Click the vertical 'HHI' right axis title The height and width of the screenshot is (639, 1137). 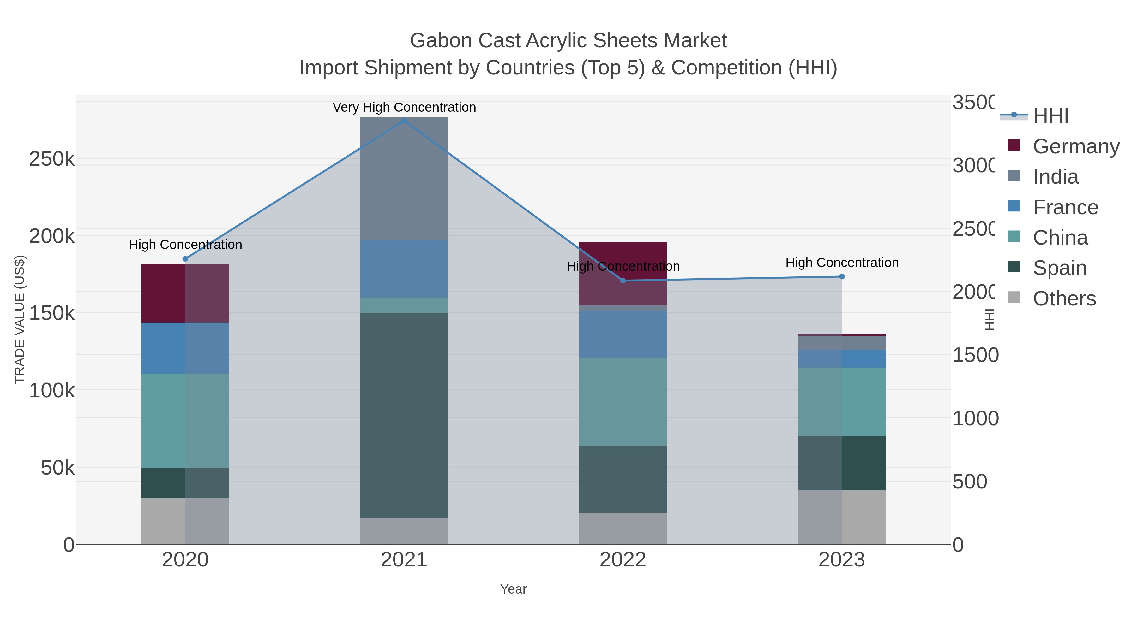[x=990, y=320]
